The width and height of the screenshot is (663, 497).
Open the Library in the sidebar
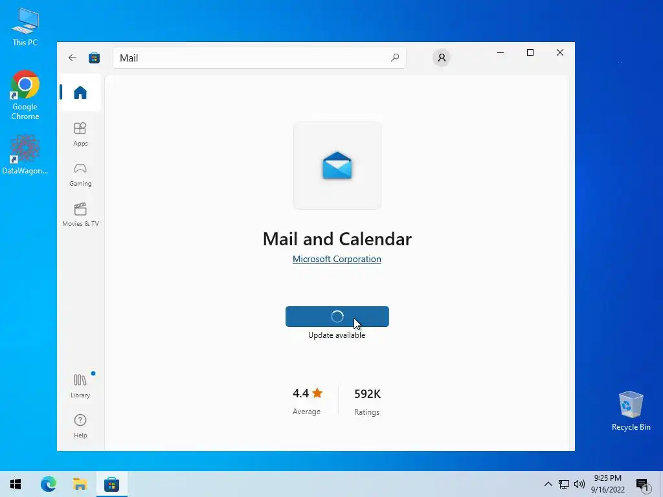(x=80, y=386)
